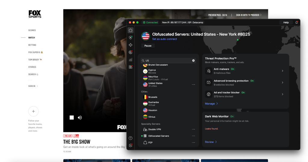Open the Threat Protection shield icon in sidebar

pos(131,37)
